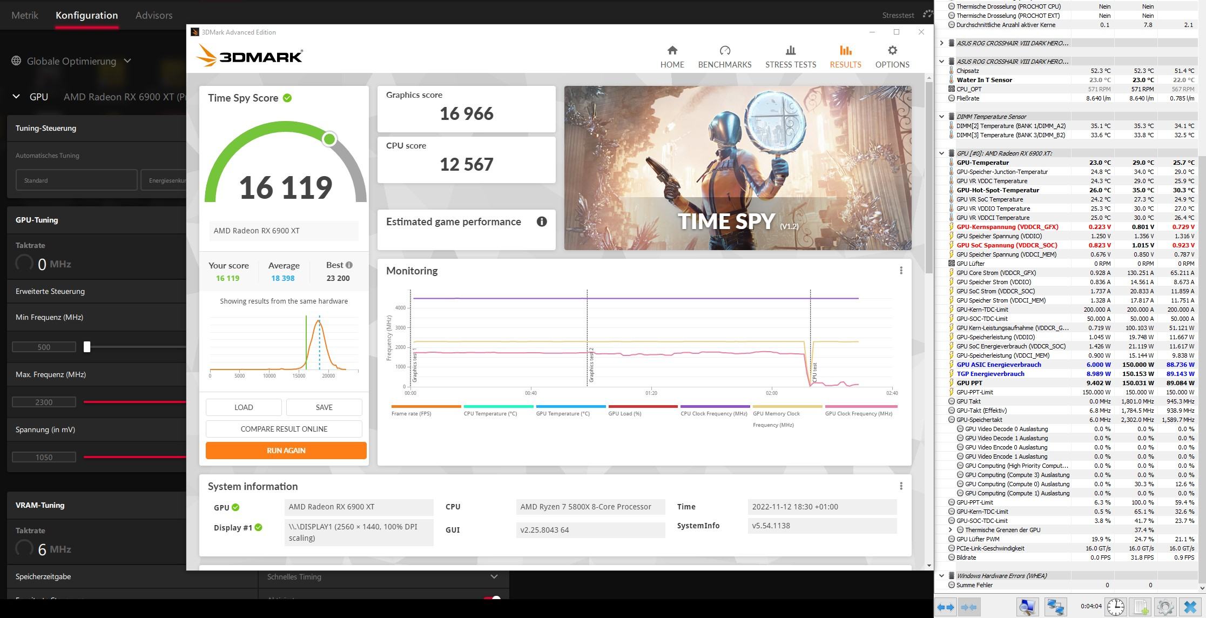Collapse the ASUS ROG CROSSHAIR VIII DARK HERO sensor group
Screen dimensions: 1206x618
(x=942, y=62)
